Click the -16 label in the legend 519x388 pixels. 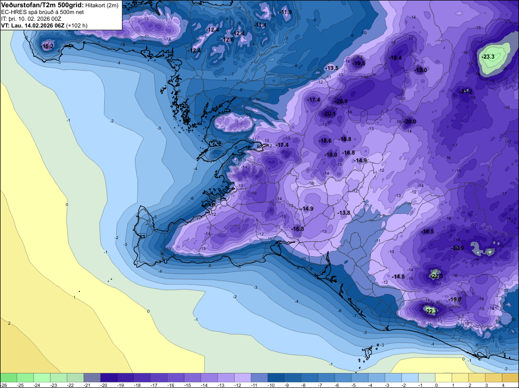171,385
